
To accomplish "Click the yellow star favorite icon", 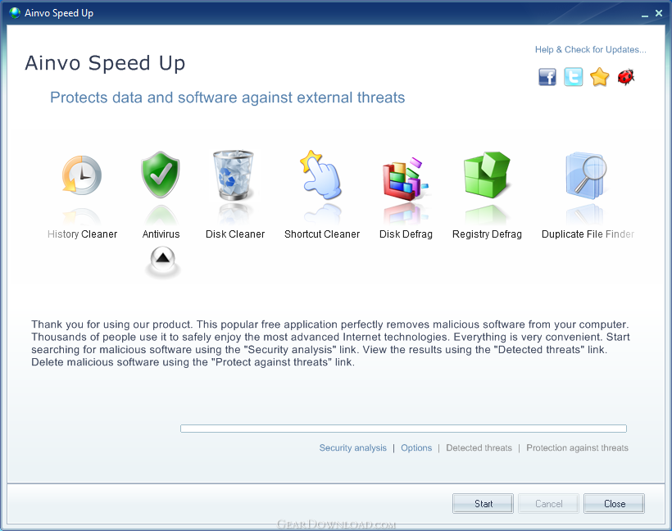I will click(599, 77).
